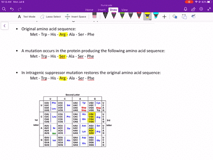Open the search magnifier icon

tap(4, 9)
